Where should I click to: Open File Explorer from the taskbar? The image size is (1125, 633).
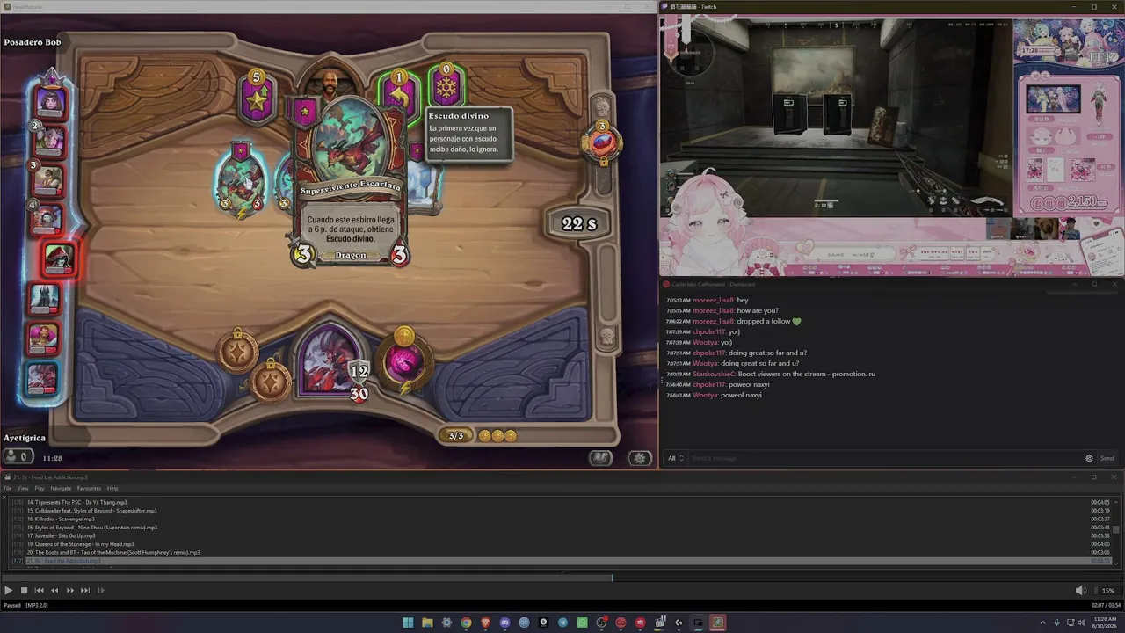click(x=427, y=622)
